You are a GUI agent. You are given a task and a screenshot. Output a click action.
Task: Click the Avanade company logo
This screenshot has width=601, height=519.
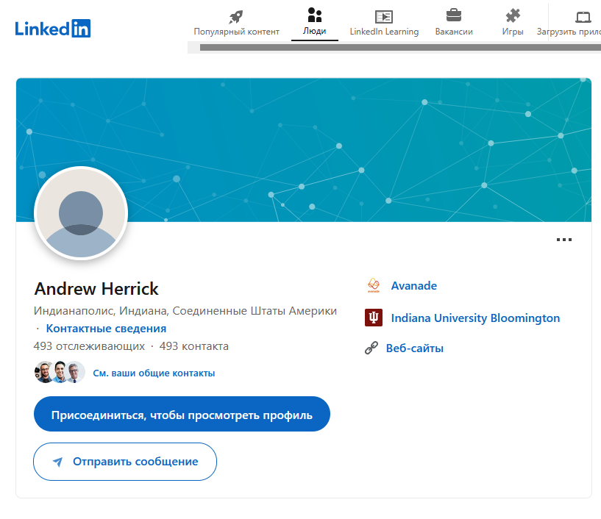click(x=373, y=286)
